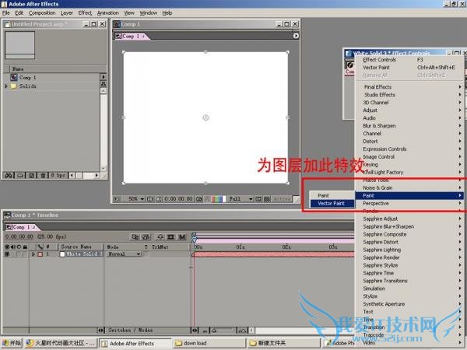Image resolution: width=467 pixels, height=350 pixels.
Task: Toggle the region of interest icon
Action: [x=258, y=199]
